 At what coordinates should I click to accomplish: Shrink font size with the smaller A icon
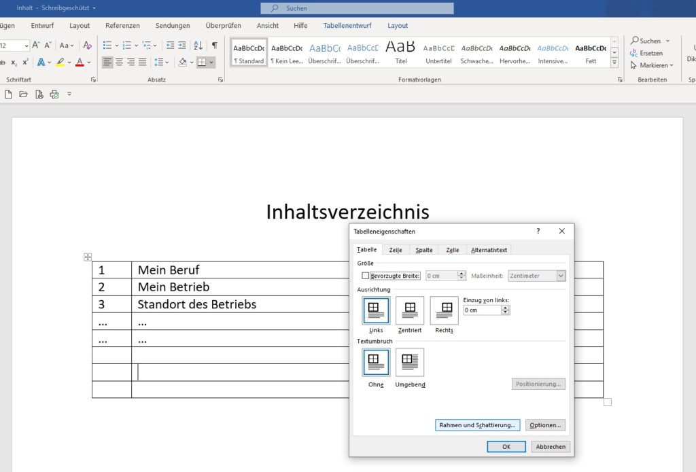coord(48,46)
